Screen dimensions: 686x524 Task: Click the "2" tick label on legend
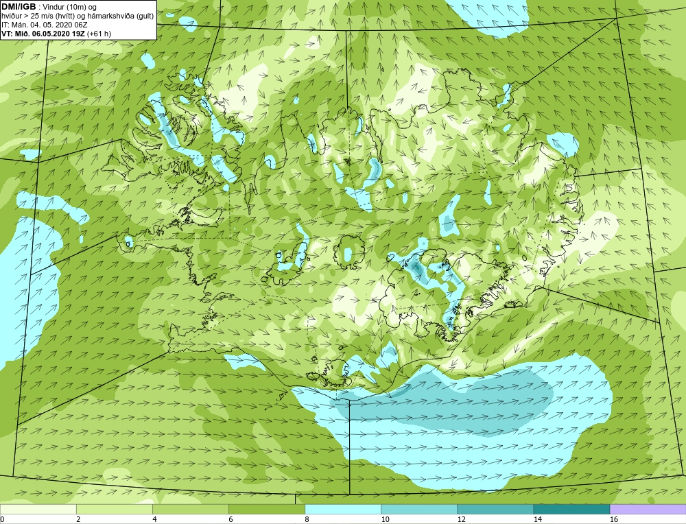[78, 519]
